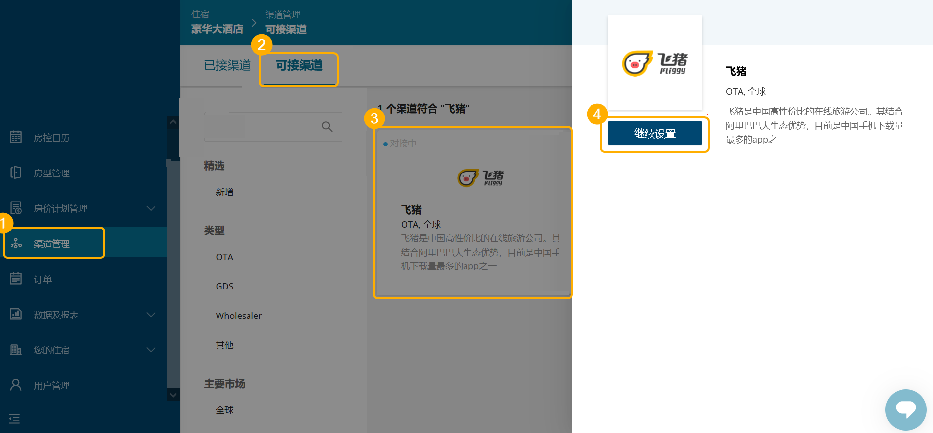Screen dimensions: 933x433
Task: Click the sidebar scrollbar up arrow
Action: (x=173, y=122)
